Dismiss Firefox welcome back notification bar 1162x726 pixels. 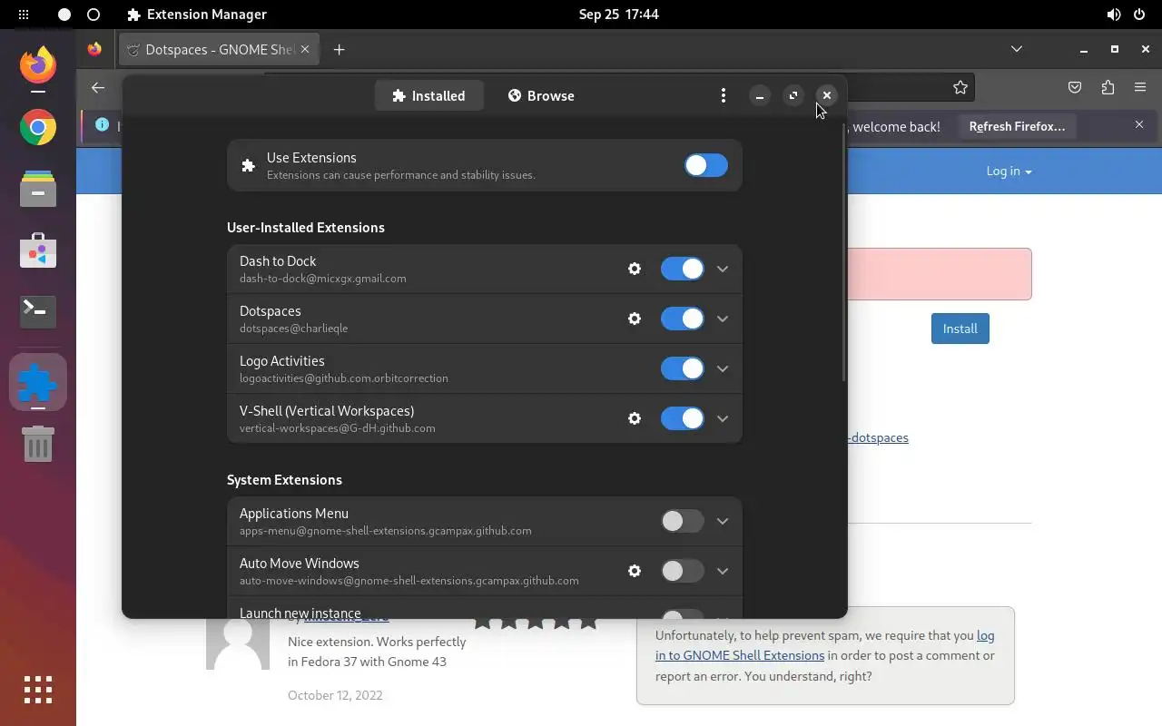(1139, 124)
